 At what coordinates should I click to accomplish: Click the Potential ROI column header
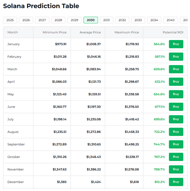coord(173,32)
